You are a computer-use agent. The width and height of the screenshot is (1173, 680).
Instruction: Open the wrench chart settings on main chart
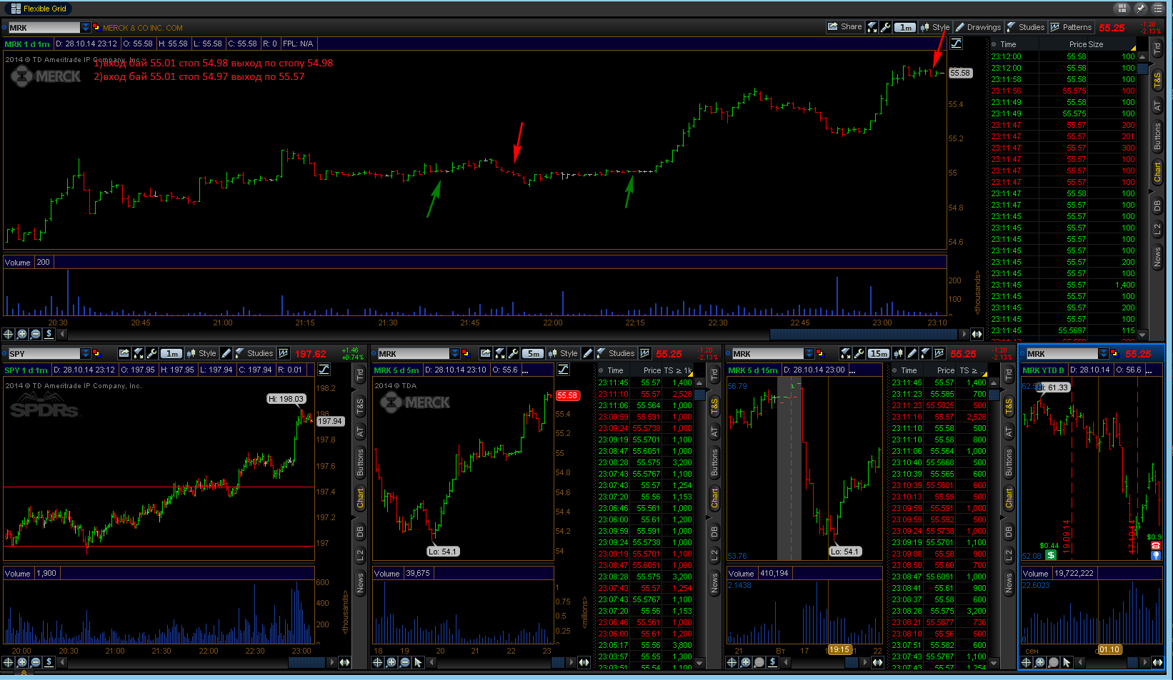coord(886,27)
